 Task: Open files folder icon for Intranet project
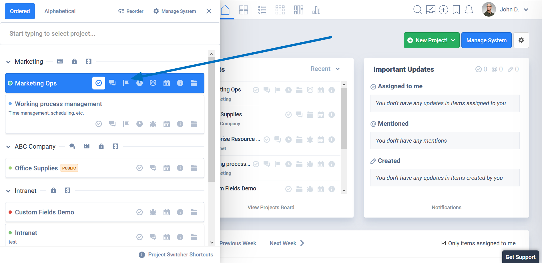point(194,237)
